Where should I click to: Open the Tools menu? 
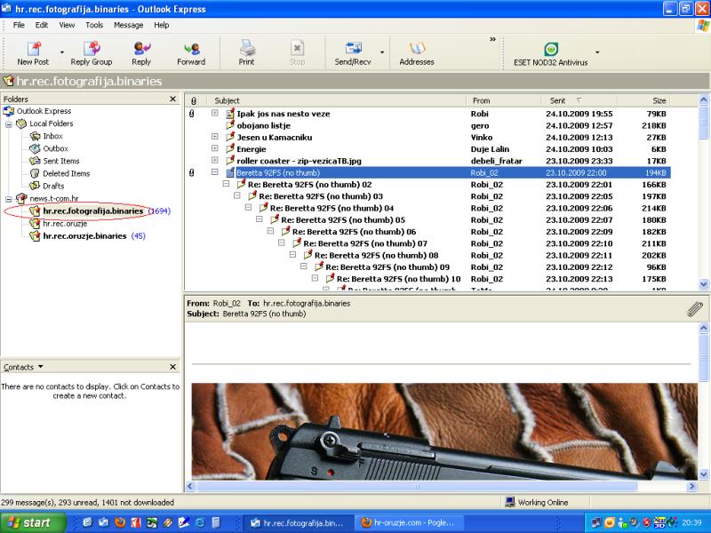click(94, 25)
